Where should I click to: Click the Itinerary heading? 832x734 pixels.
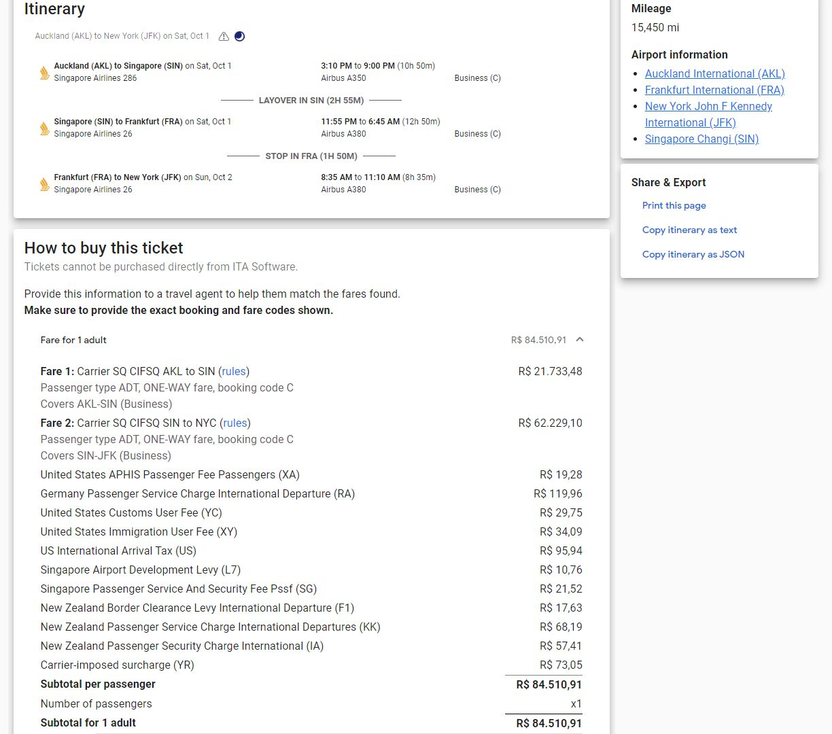(x=54, y=9)
